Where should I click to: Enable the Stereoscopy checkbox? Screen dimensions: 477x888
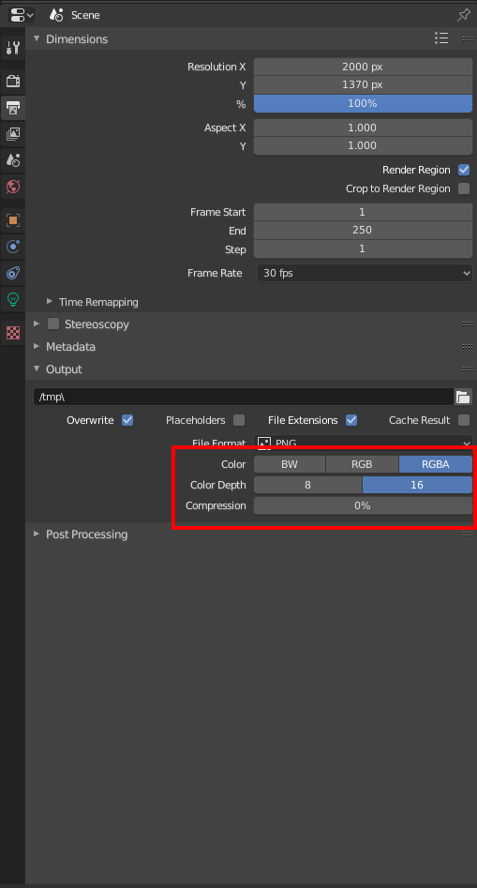(x=53, y=324)
